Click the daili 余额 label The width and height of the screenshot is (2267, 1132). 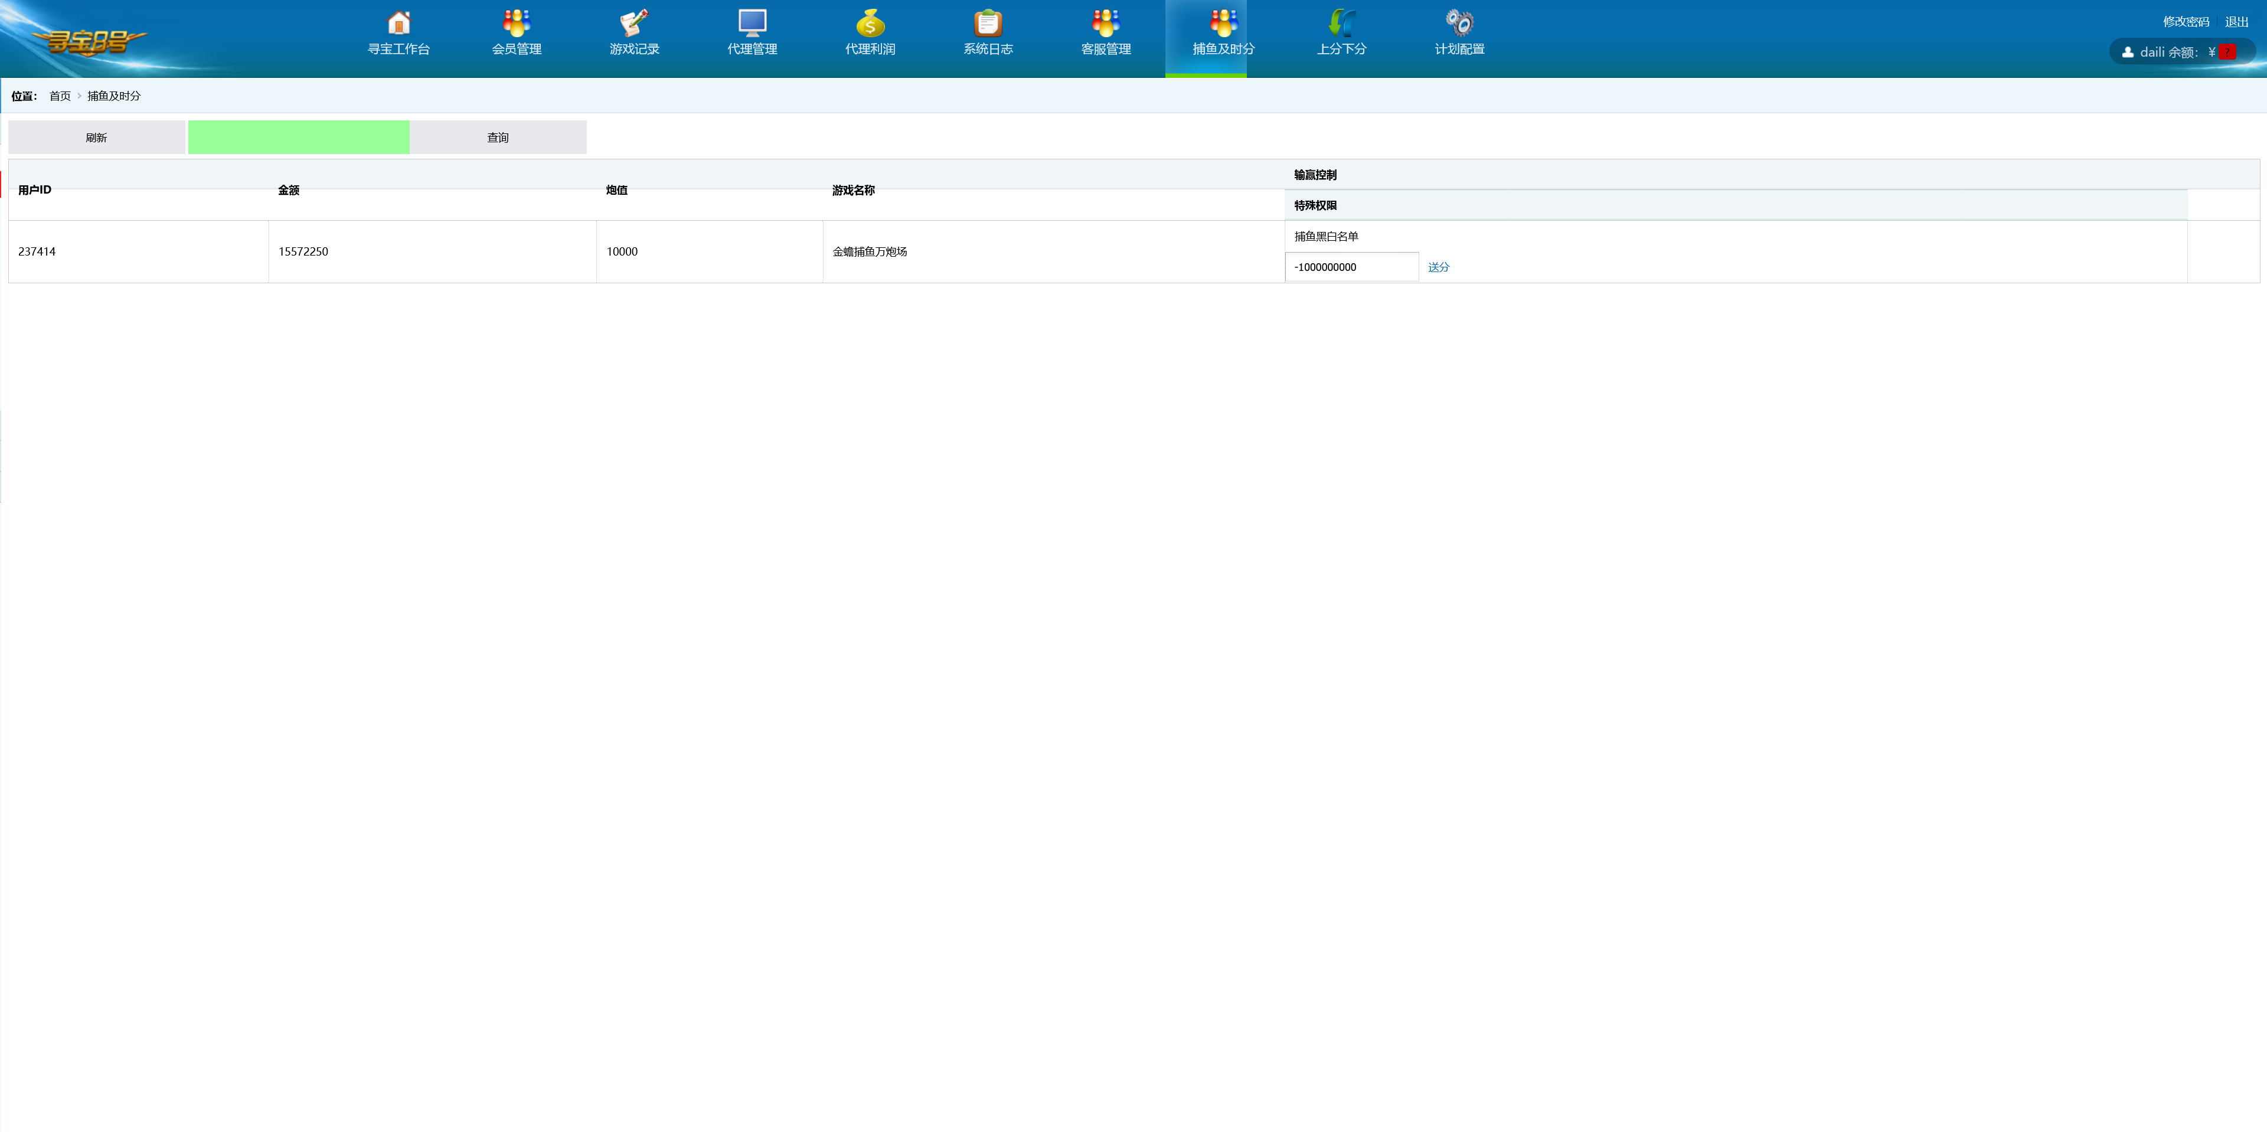pos(2170,52)
